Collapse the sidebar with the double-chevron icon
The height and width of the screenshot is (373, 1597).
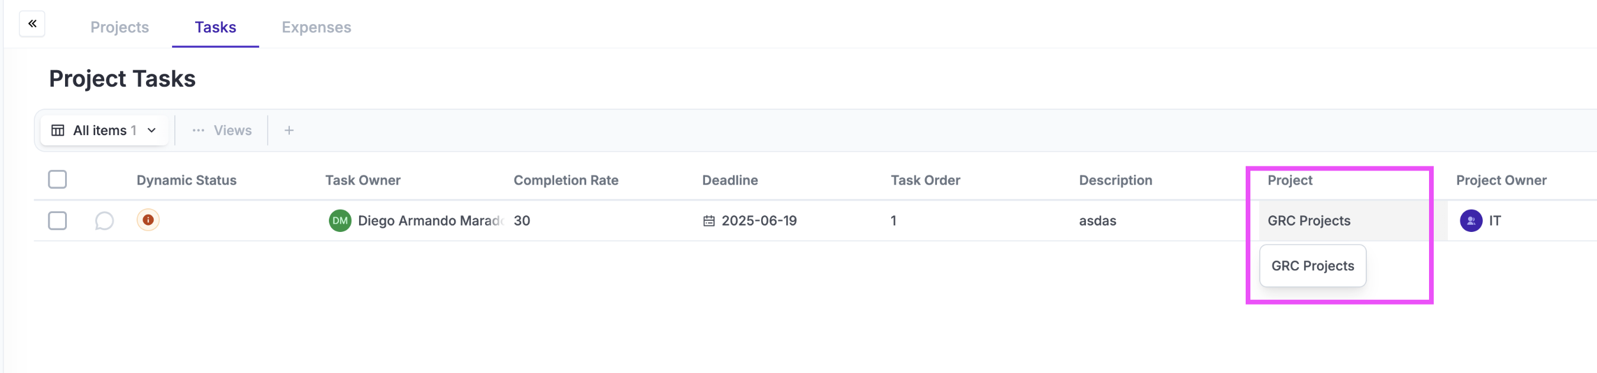[x=33, y=24]
